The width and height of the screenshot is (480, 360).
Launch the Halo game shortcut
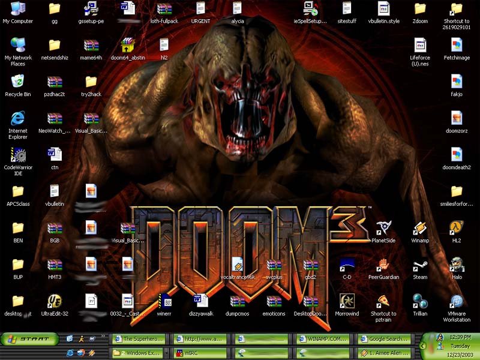457,269
